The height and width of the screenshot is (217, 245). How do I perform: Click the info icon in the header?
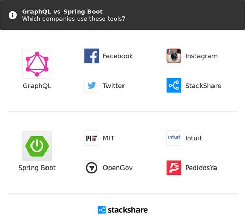click(12, 15)
